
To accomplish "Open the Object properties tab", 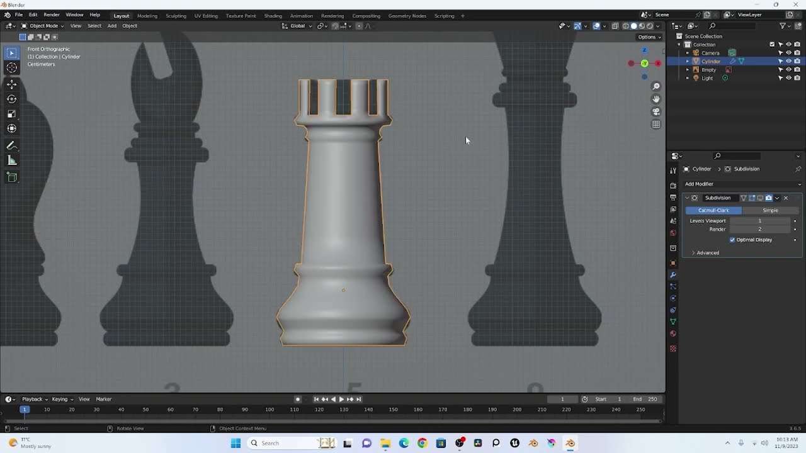I will tap(673, 263).
